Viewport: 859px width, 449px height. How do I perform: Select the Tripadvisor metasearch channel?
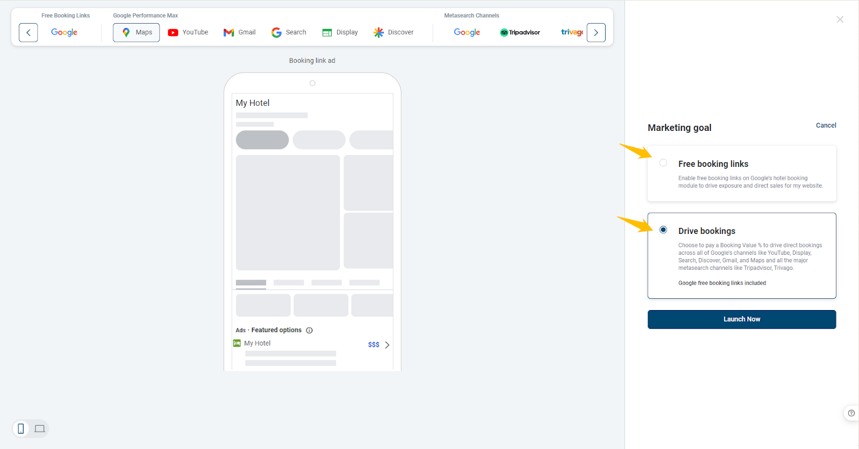(x=520, y=33)
